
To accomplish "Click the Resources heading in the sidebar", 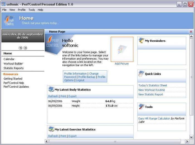I will pyautogui.click(x=11, y=74).
